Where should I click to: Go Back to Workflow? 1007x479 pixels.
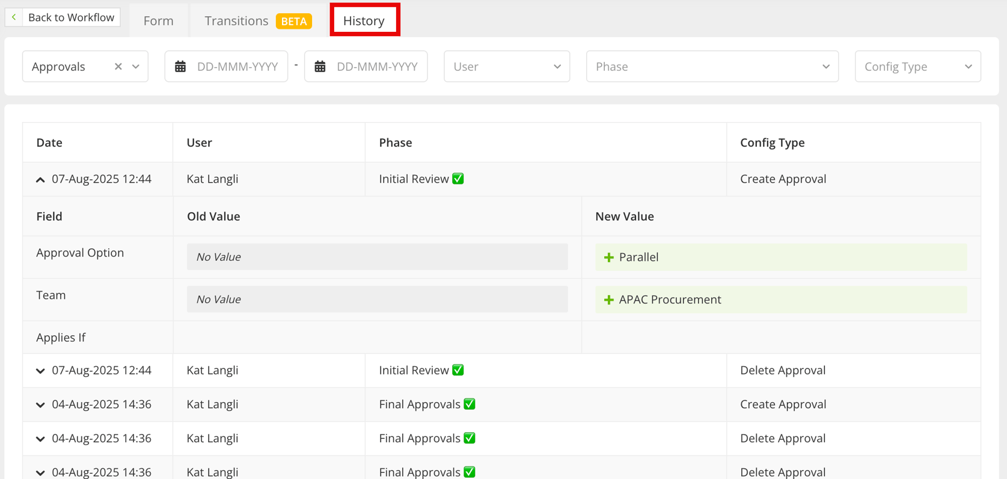coord(63,17)
